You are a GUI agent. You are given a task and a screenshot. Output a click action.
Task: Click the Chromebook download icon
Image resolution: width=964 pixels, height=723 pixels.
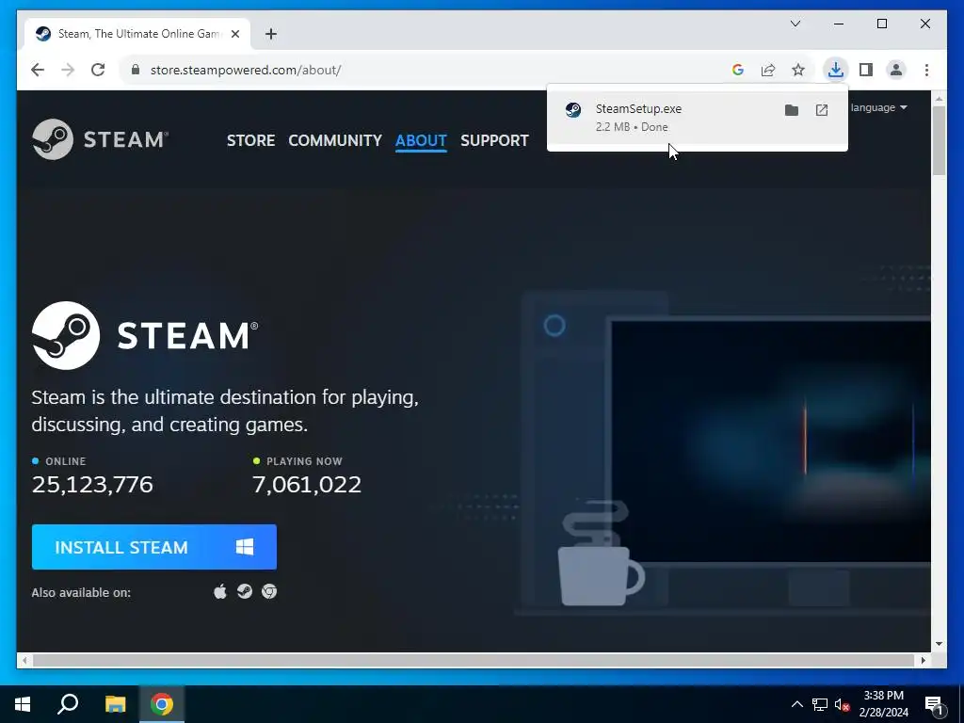click(269, 591)
